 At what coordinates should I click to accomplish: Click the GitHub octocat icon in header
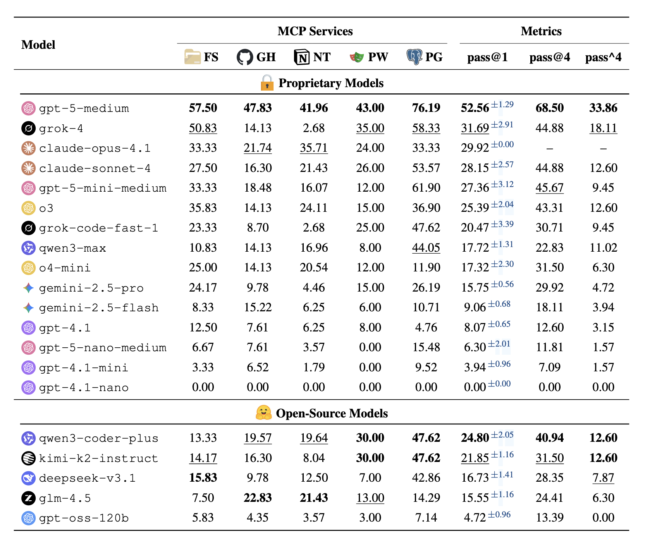click(244, 57)
